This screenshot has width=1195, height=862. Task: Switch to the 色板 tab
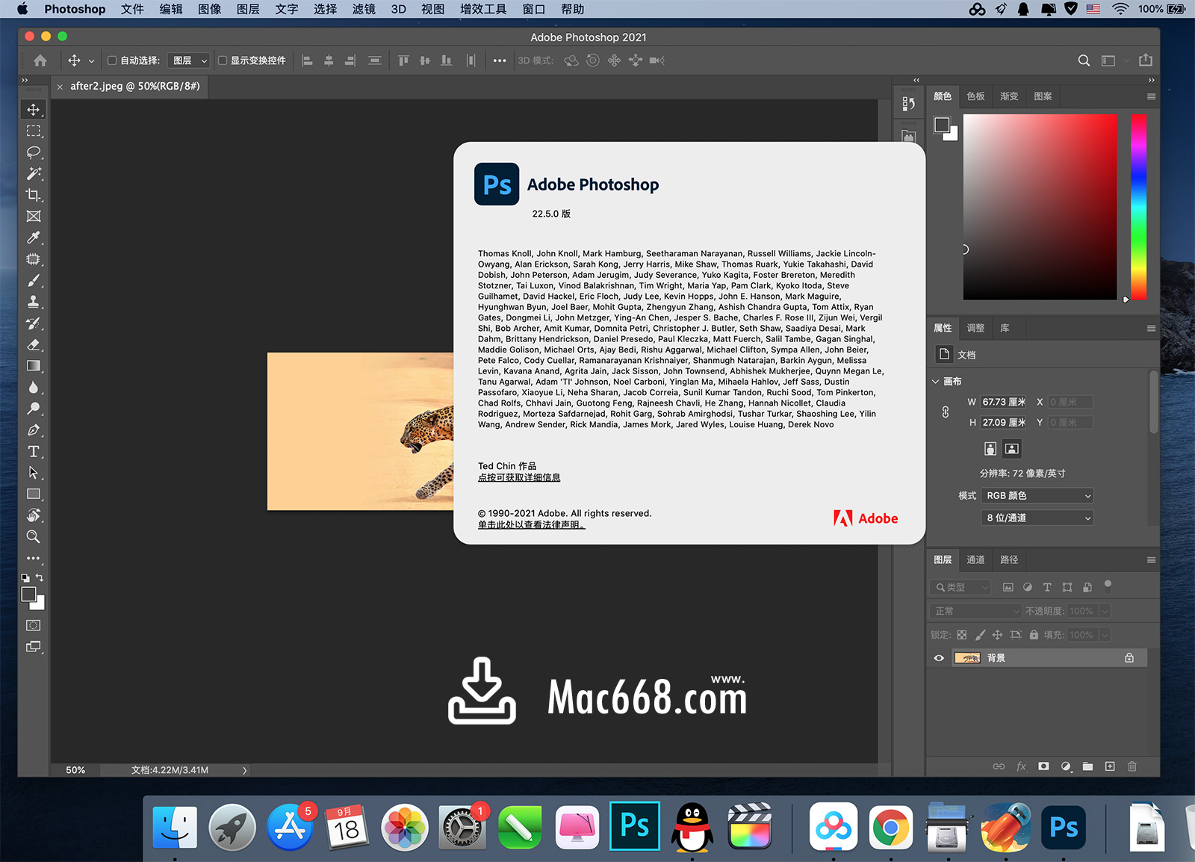975,96
